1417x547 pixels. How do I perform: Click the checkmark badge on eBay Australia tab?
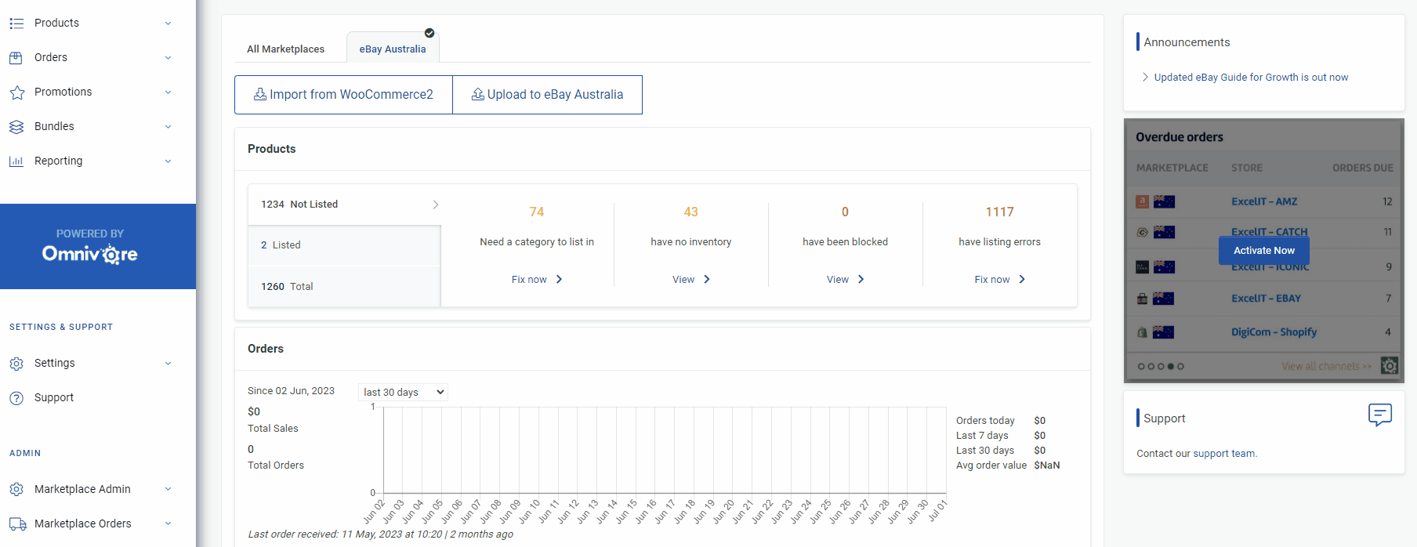click(x=429, y=33)
